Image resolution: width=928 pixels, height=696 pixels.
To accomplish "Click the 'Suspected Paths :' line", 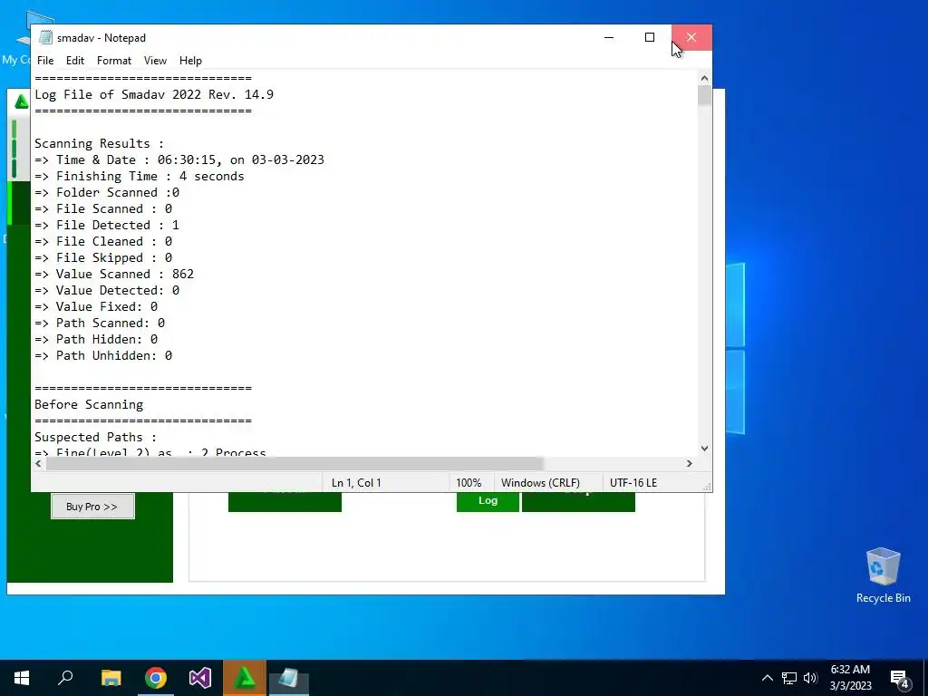I will (95, 438).
